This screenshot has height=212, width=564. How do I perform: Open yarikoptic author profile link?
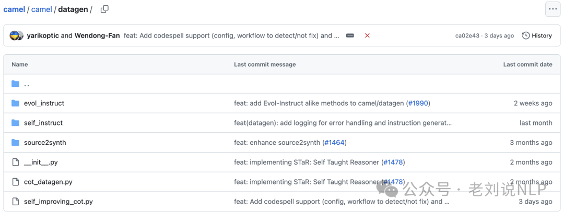(43, 35)
